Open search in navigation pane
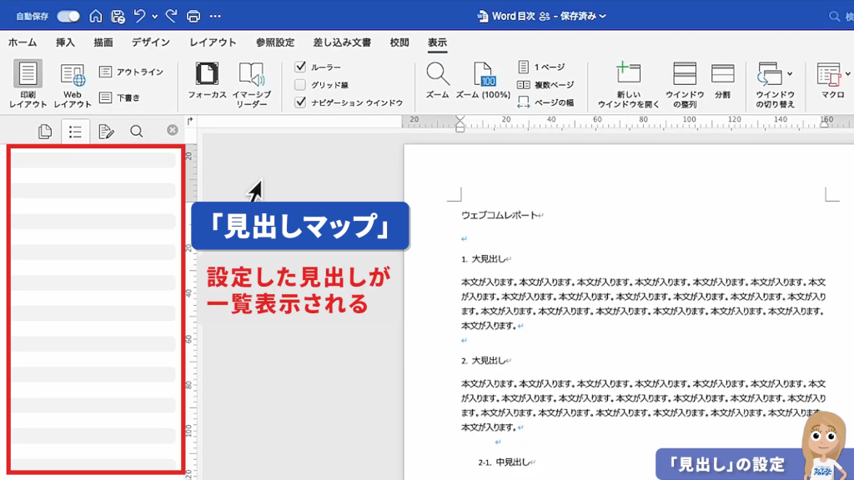 click(136, 131)
